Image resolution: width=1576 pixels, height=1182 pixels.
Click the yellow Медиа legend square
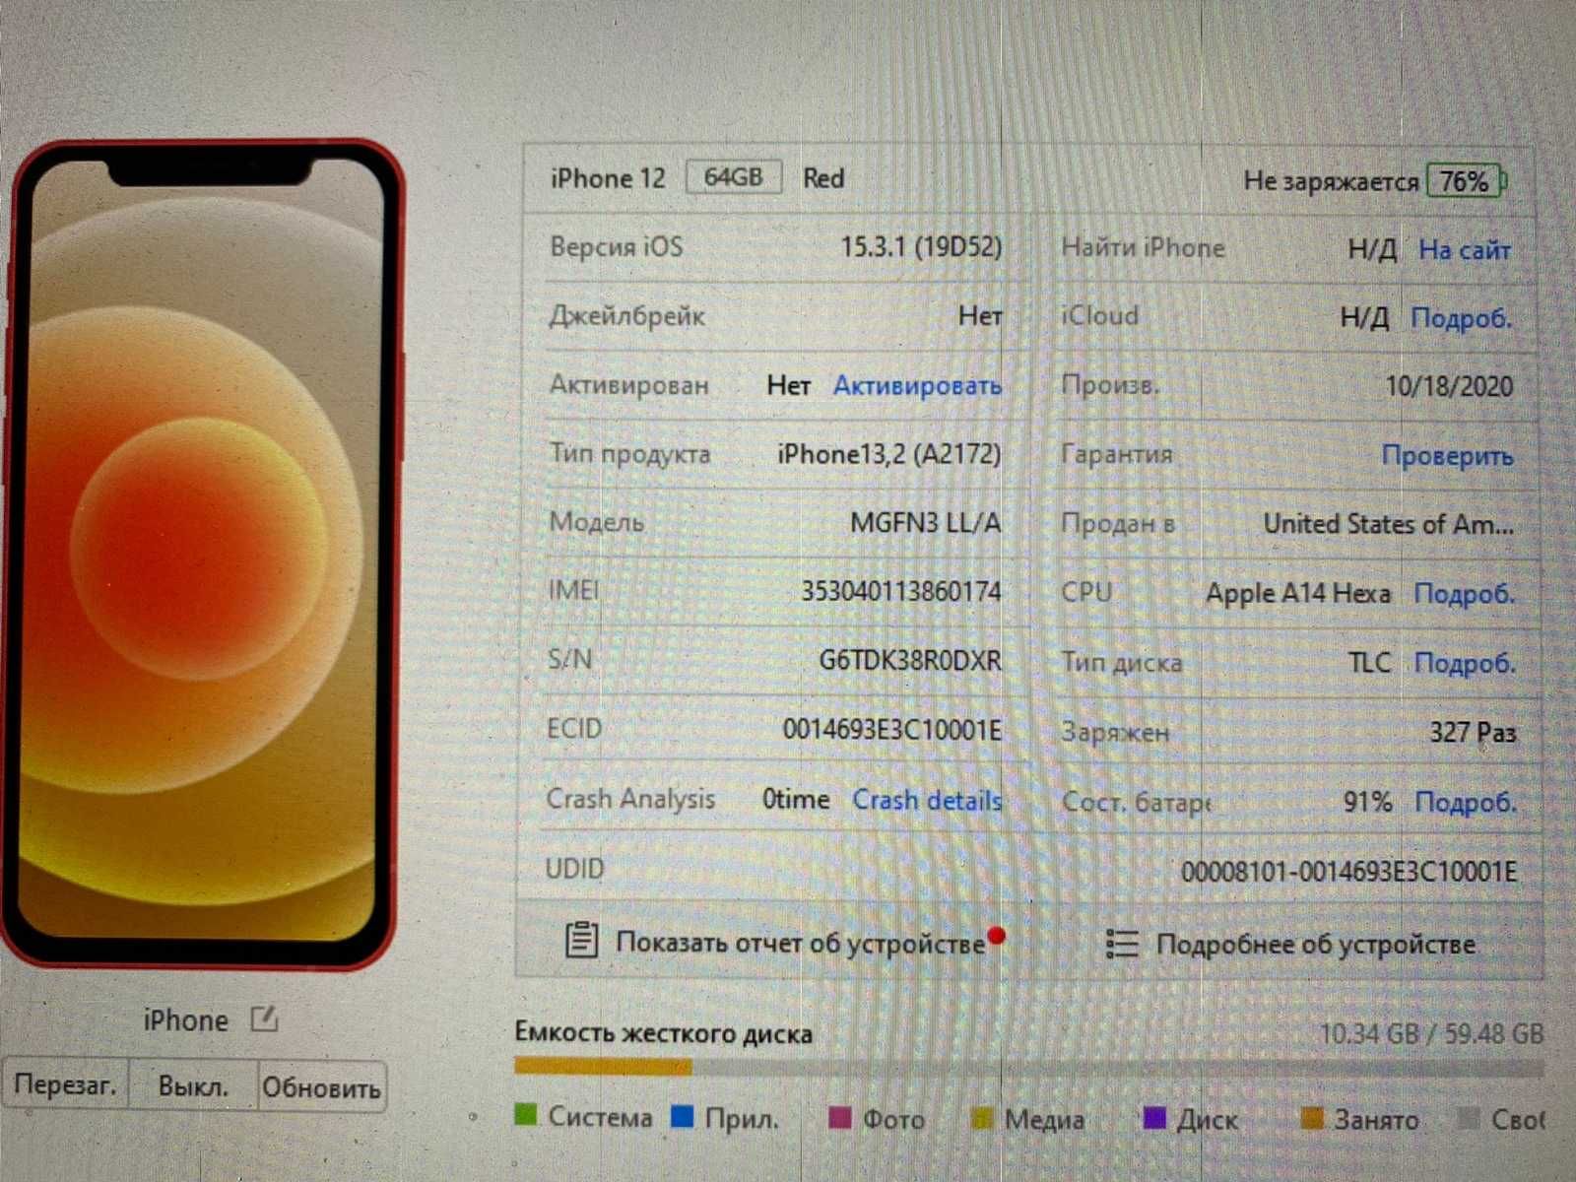[x=981, y=1119]
